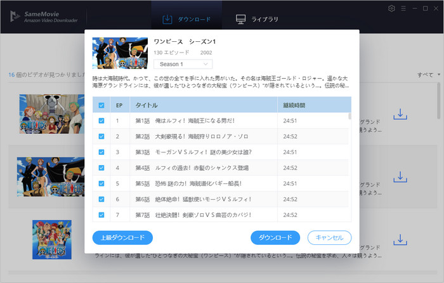This screenshot has height=283, width=444.
Task: Uncheck episode 2 checkbox
Action: 101,136
